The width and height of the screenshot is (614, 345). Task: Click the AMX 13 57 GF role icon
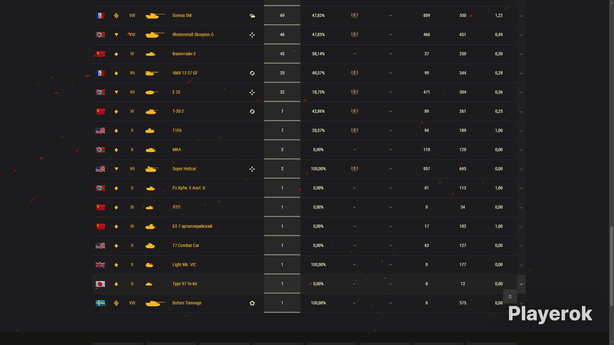(252, 73)
